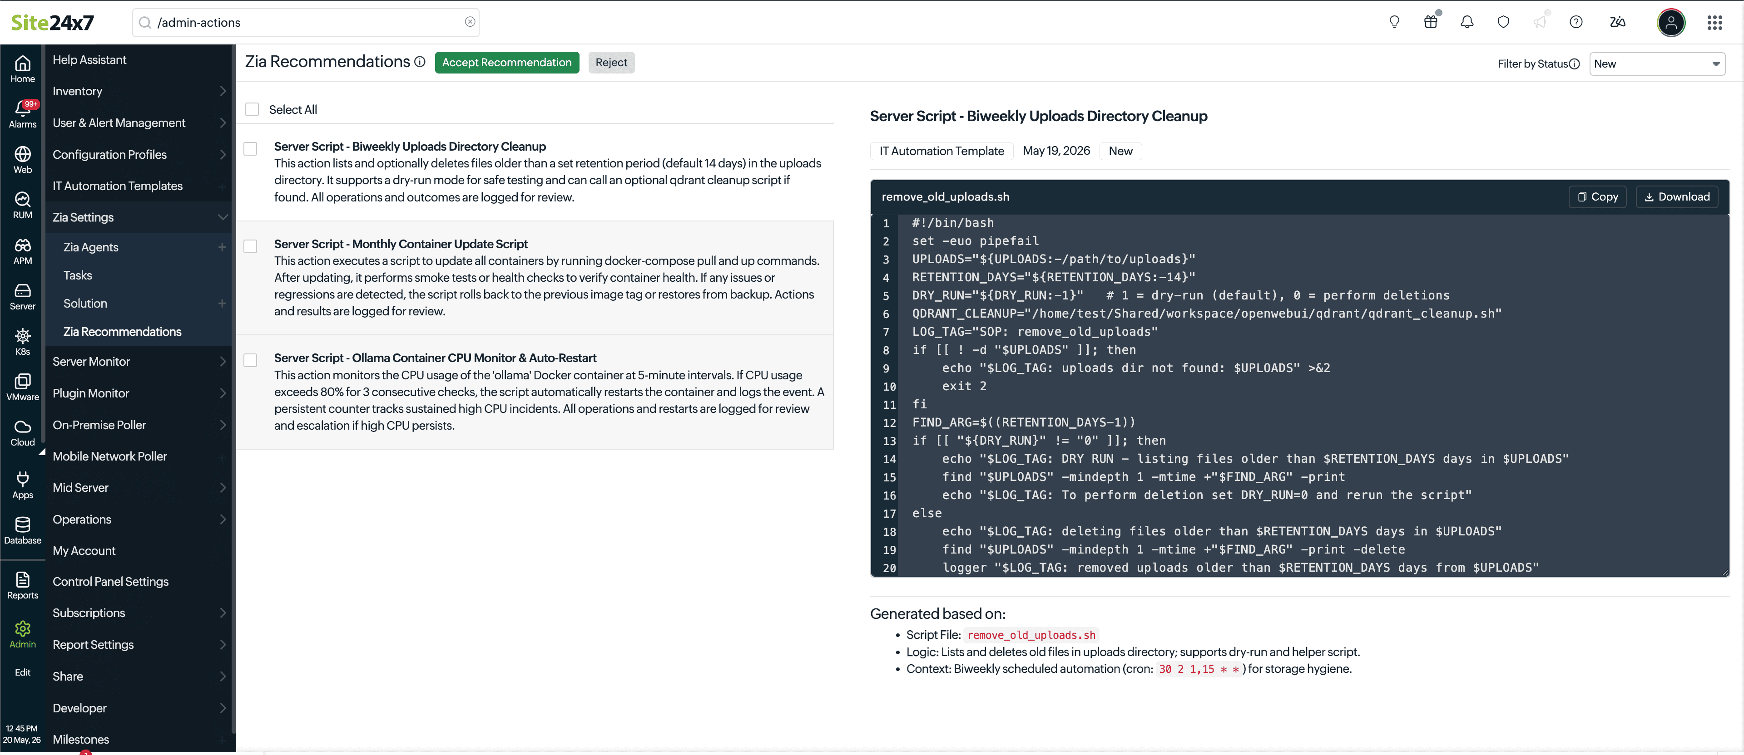Screen dimensions: 1744x755
Task: Click Edit in the left sidebar
Action: [x=22, y=672]
